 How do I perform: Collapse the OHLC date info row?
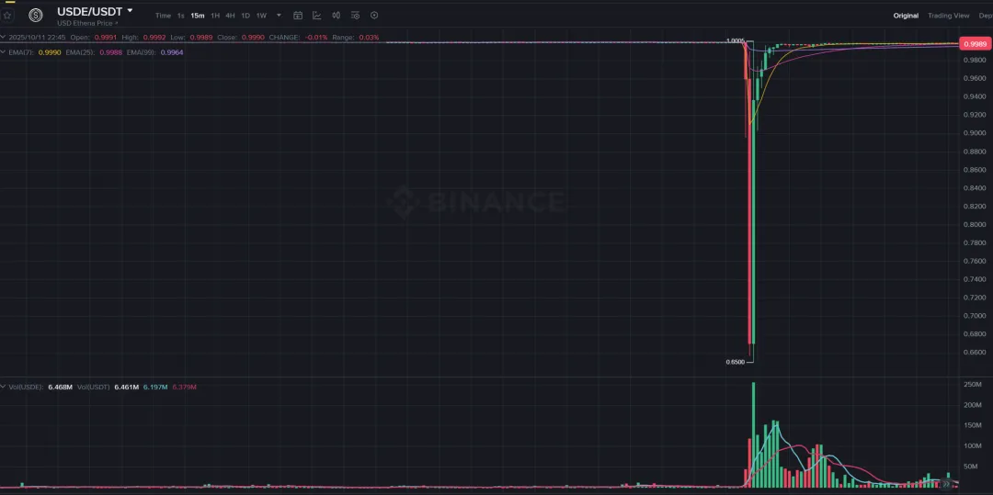(4, 38)
